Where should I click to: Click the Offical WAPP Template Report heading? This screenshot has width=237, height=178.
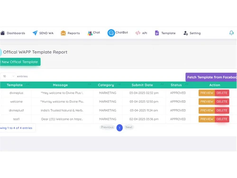(x=35, y=52)
